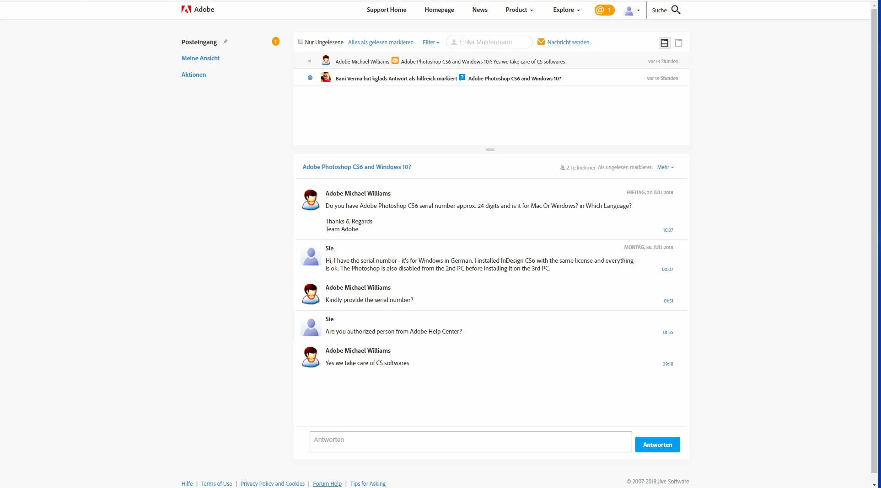Click Als ungelesen markieren
Screen dimensions: 881x488
[x=625, y=168]
